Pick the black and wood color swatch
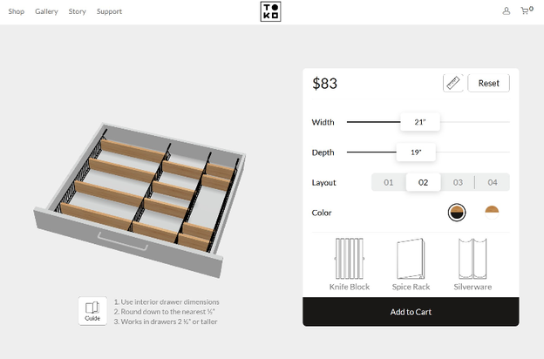 [x=457, y=213]
